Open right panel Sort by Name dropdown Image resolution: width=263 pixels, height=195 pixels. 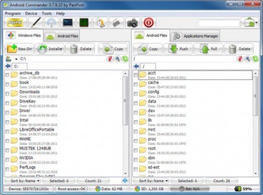(151, 181)
